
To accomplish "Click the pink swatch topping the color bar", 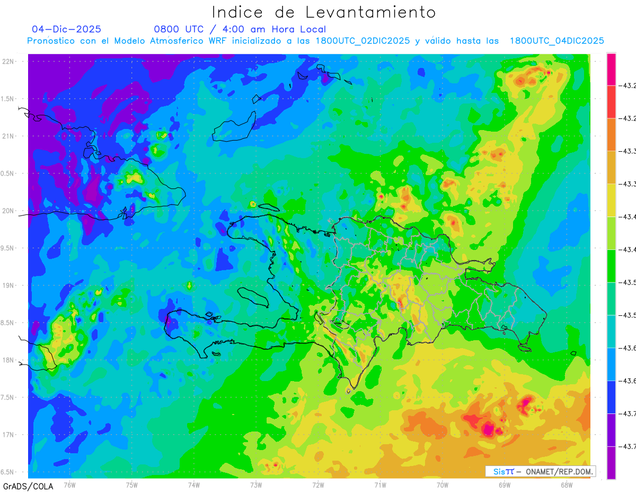I will 611,69.
